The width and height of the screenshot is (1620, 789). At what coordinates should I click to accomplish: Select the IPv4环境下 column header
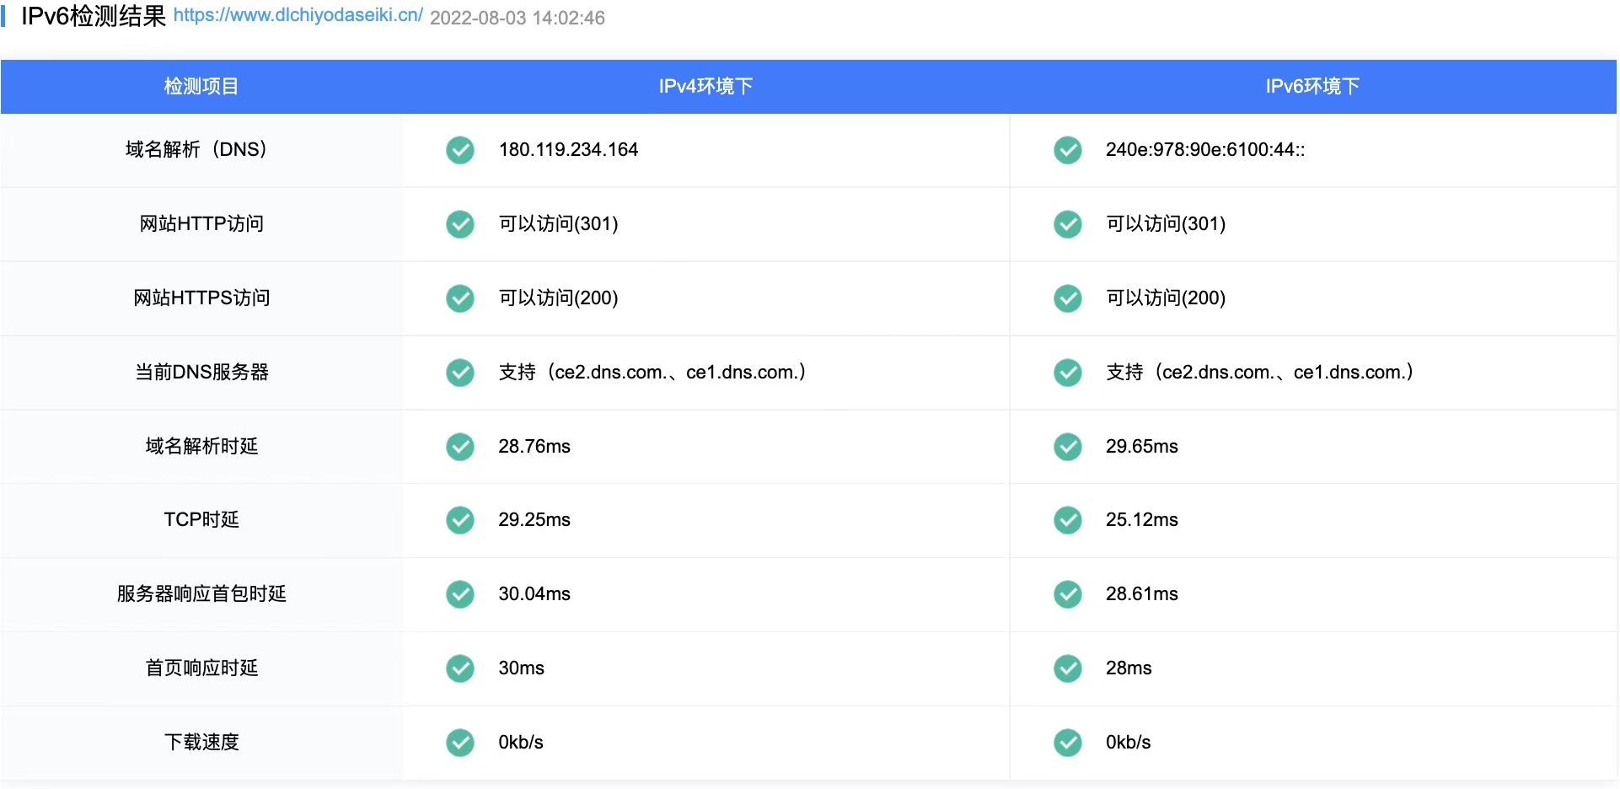click(705, 86)
